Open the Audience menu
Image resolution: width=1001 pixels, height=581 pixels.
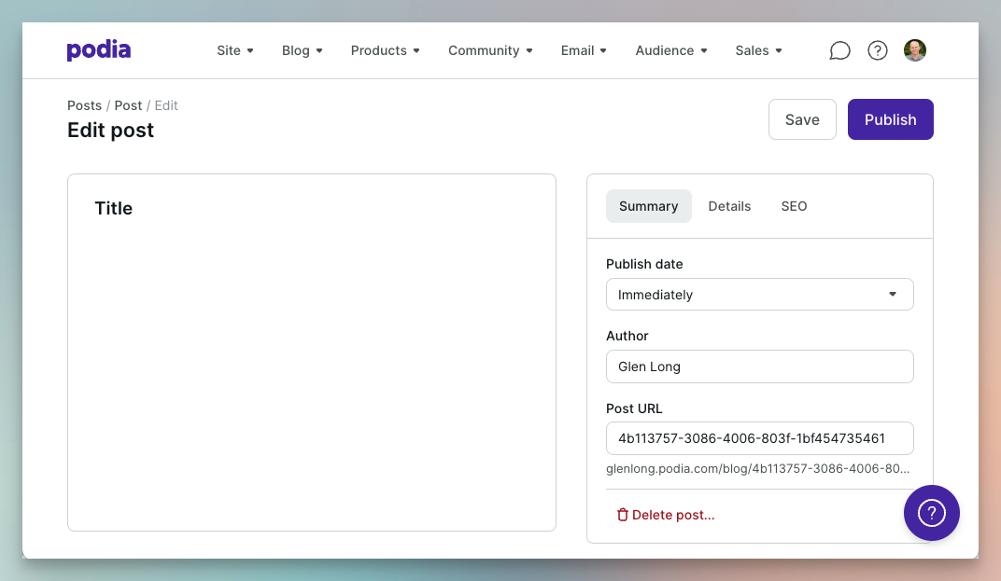671,50
